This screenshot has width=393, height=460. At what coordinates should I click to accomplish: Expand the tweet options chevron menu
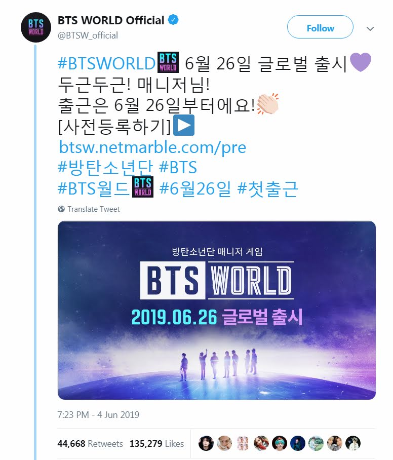[370, 28]
